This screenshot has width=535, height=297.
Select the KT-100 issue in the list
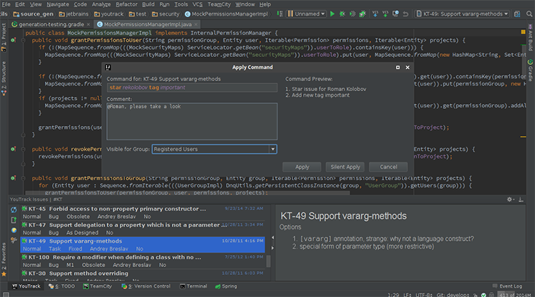coord(143,261)
